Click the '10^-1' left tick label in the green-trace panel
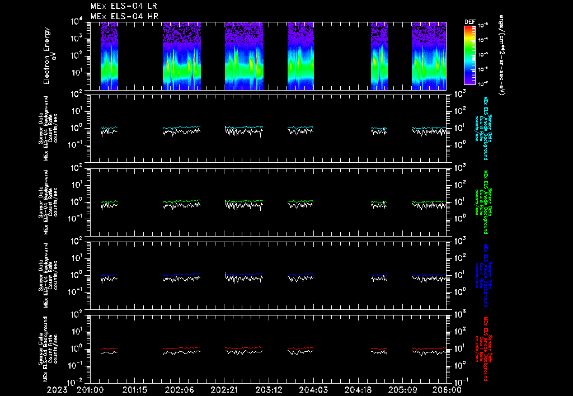This screenshot has width=573, height=396. (x=76, y=219)
